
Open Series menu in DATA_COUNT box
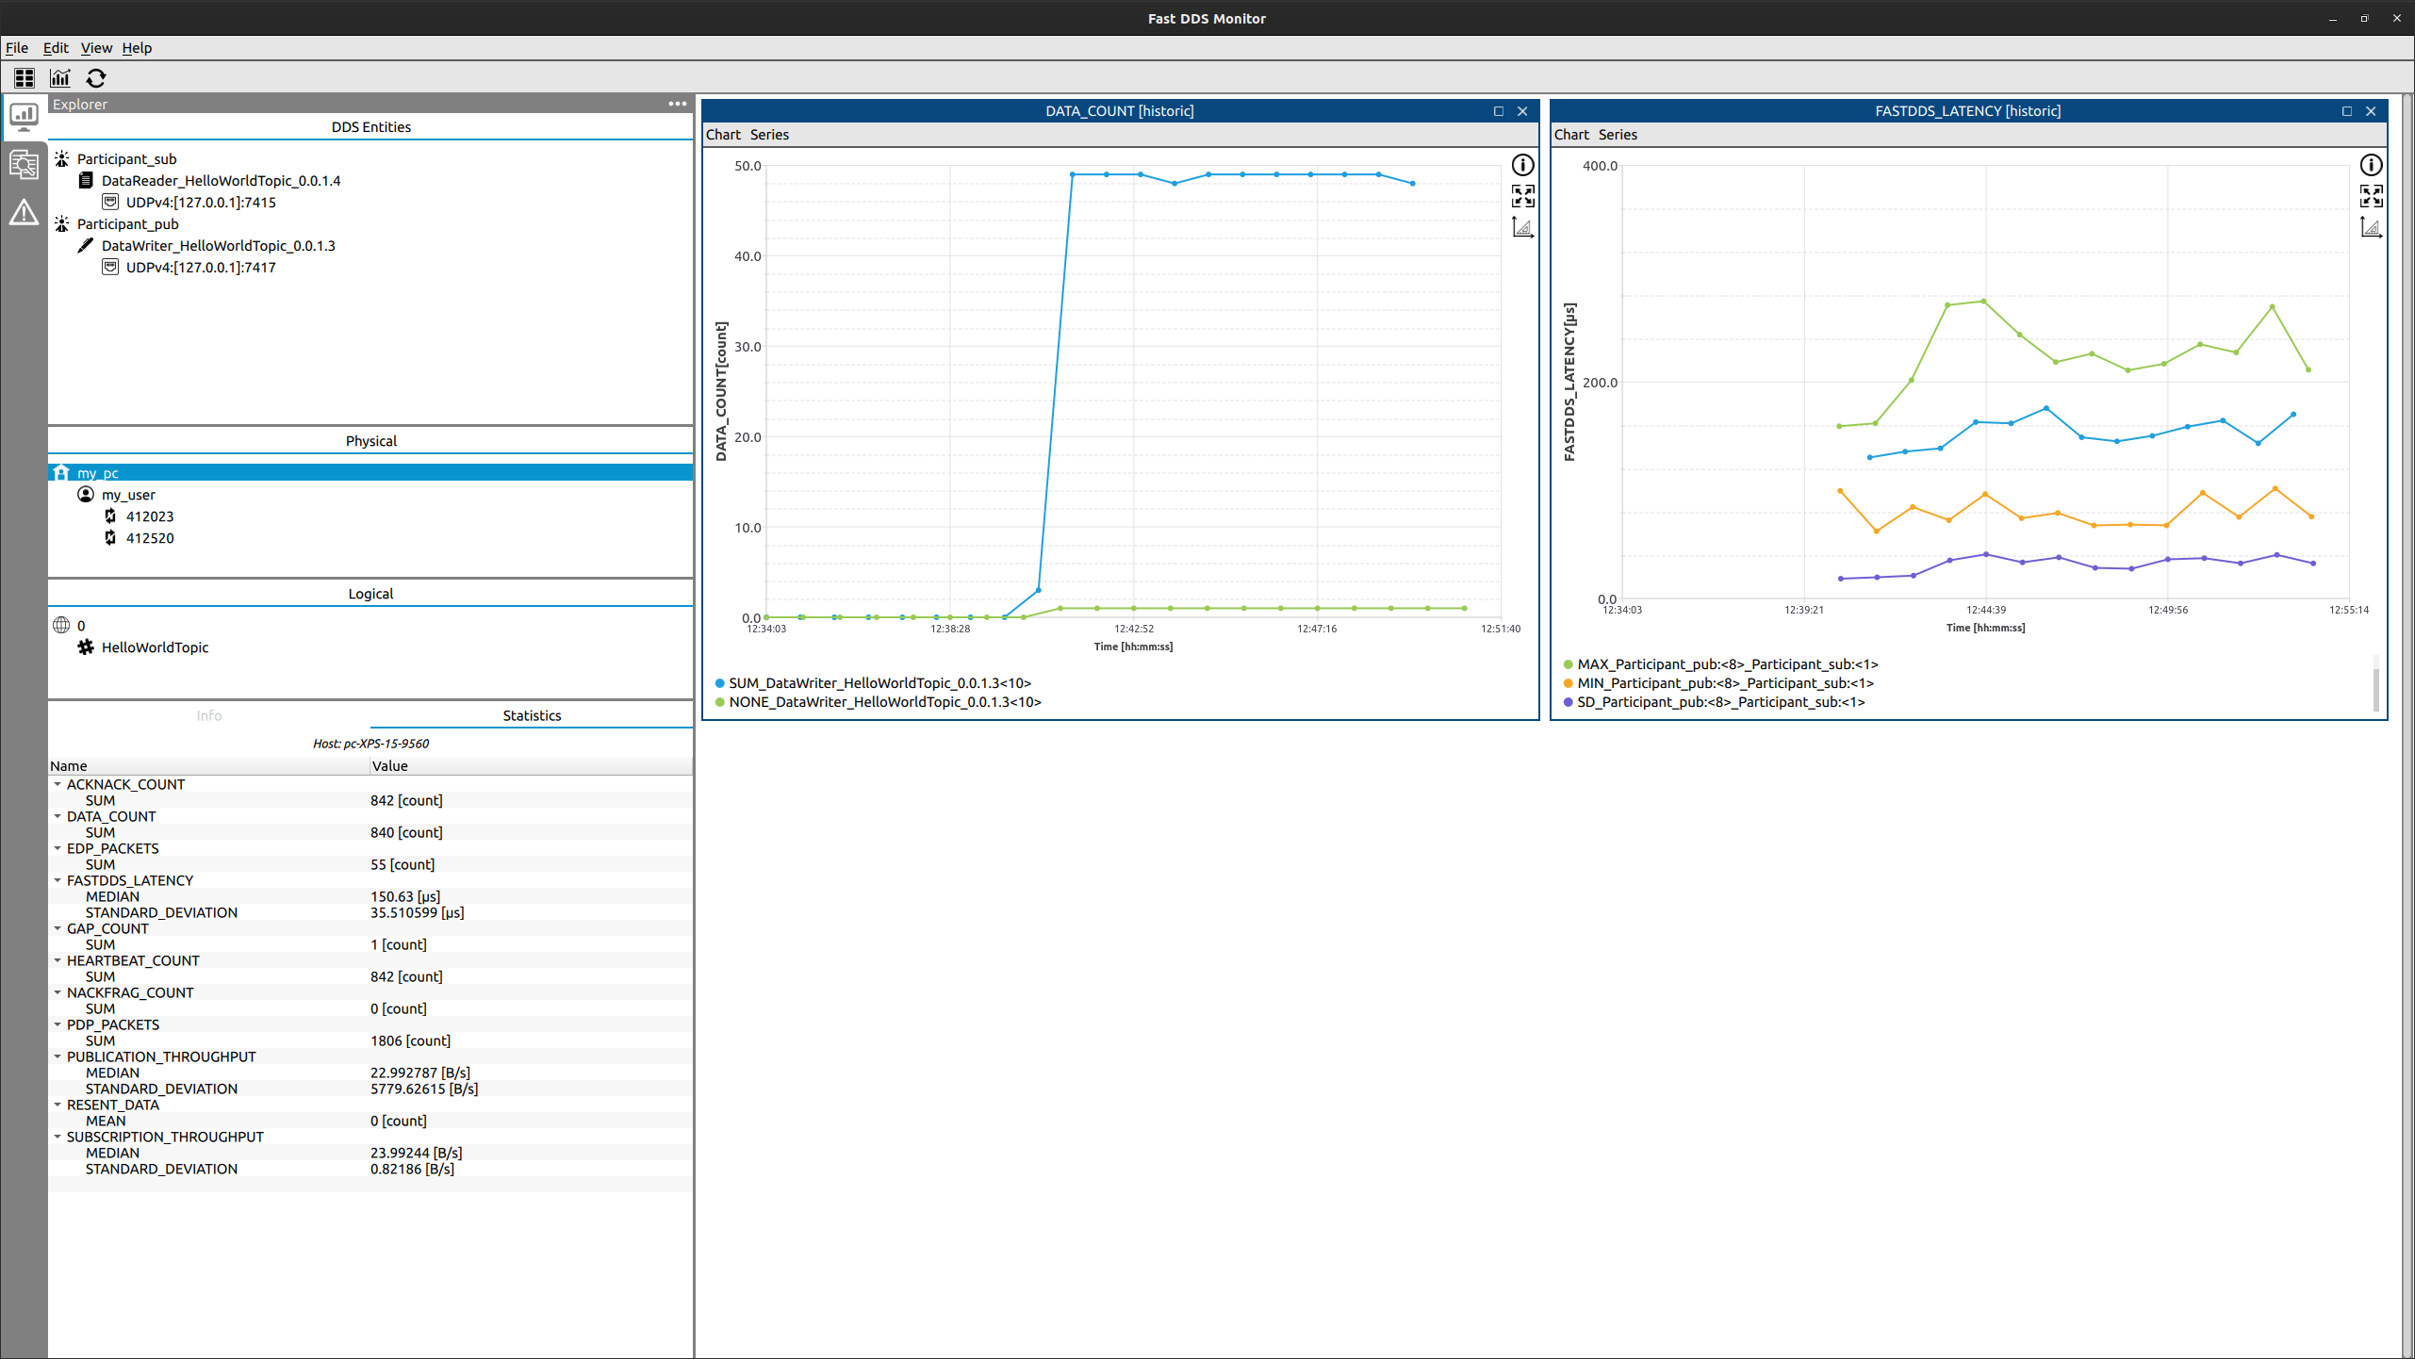point(769,135)
